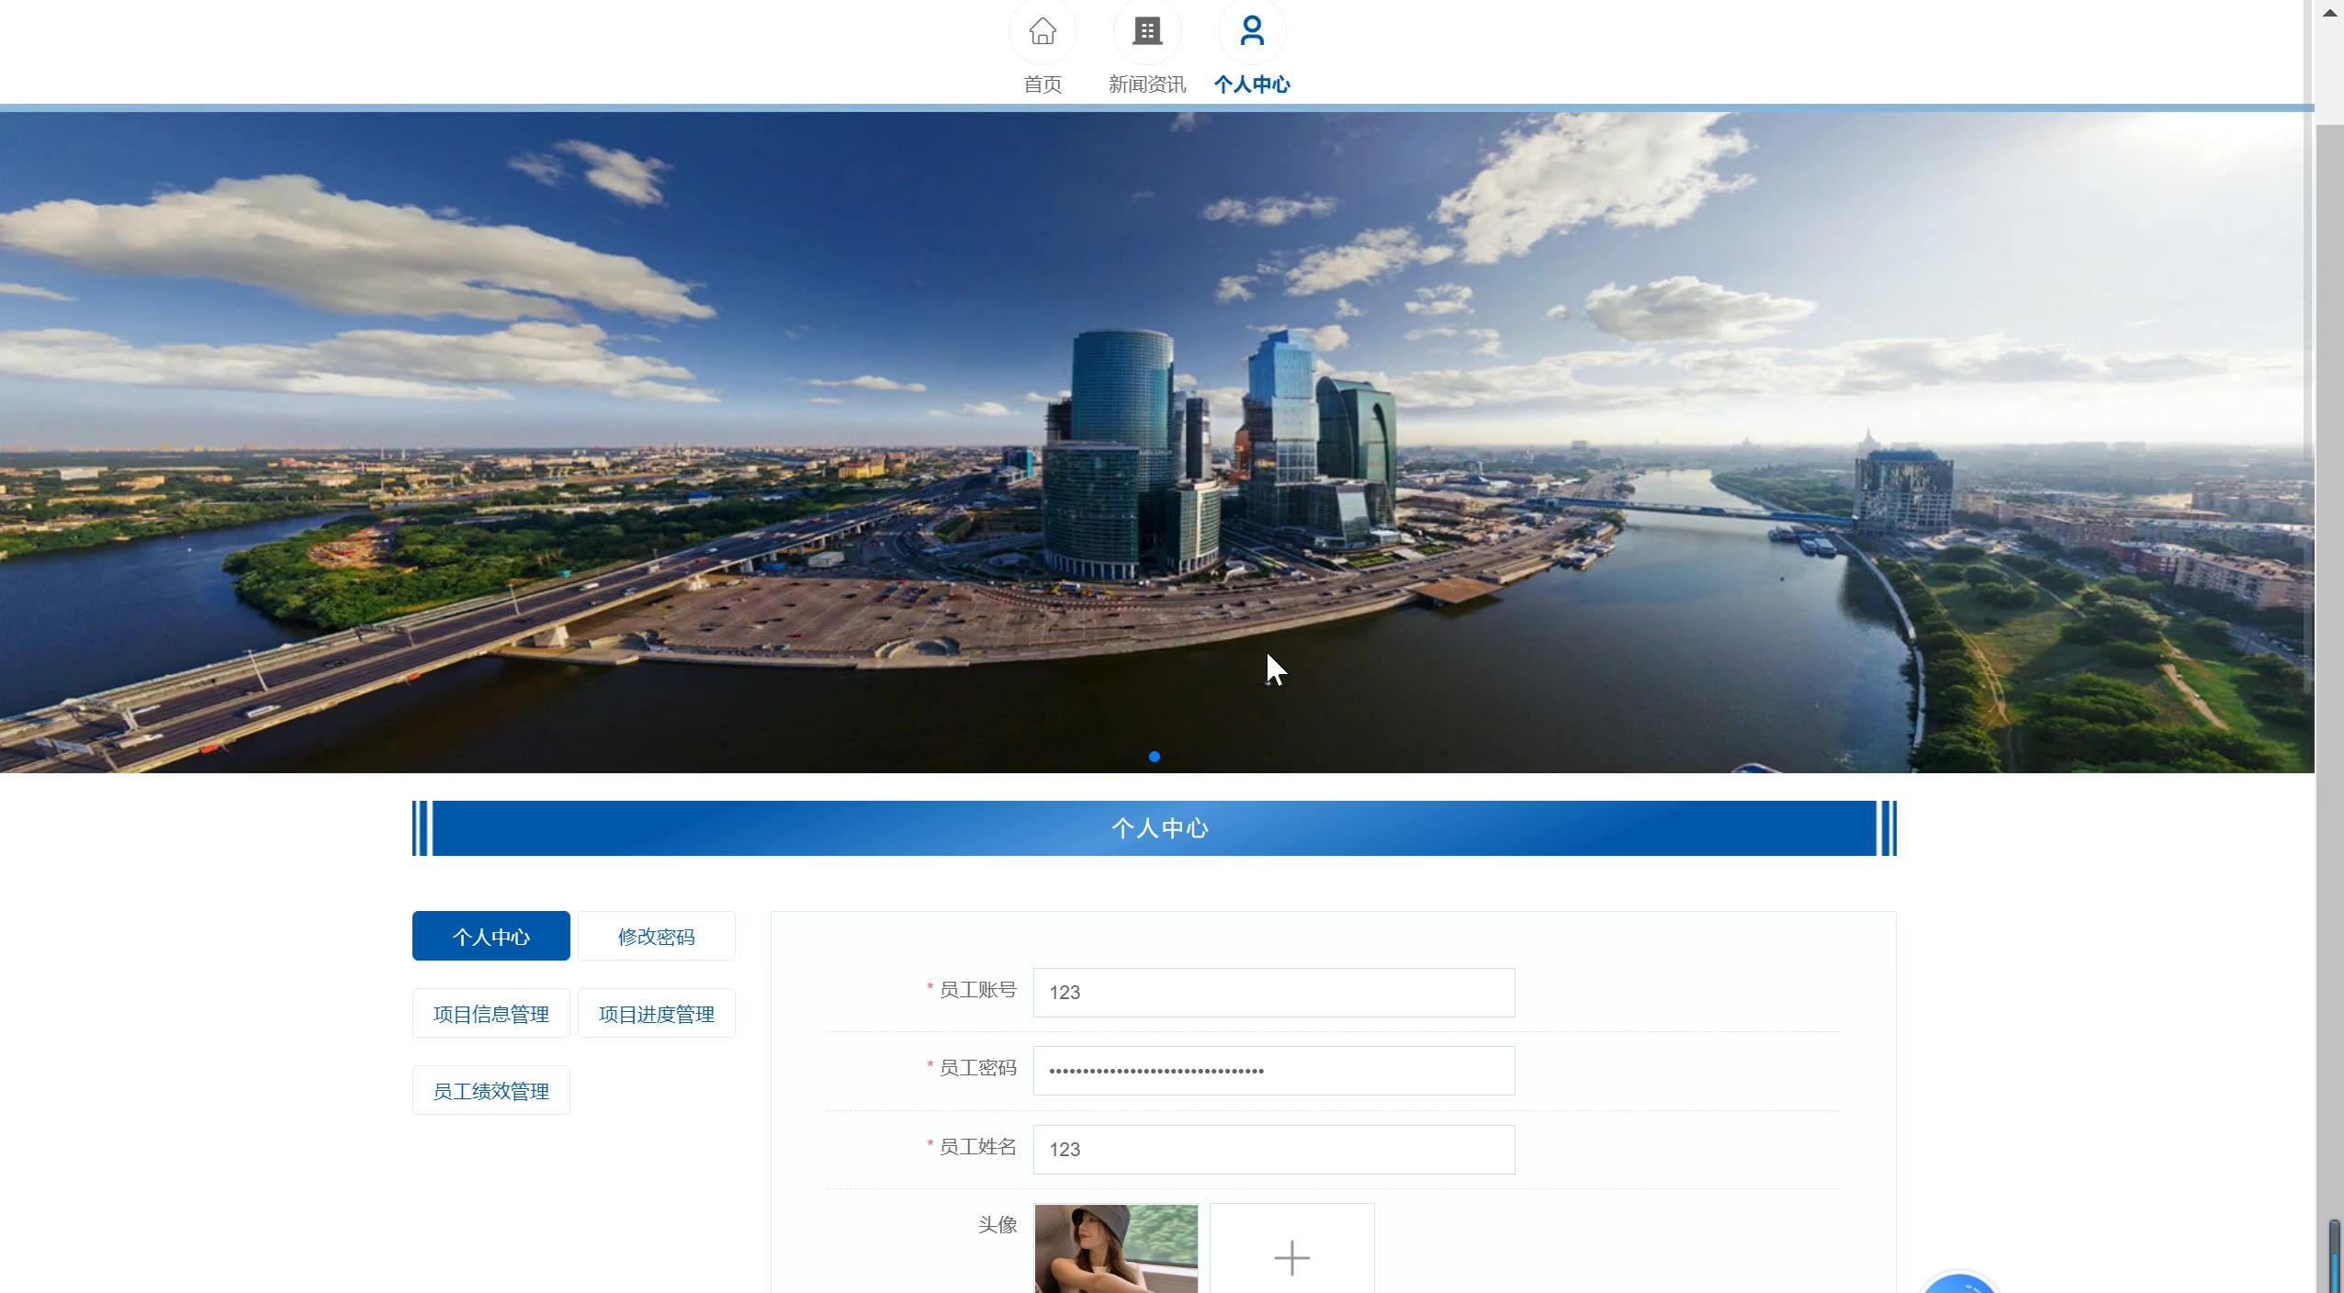Image resolution: width=2344 pixels, height=1293 pixels.
Task: Click the blue floating circle button
Action: coord(1959,1284)
